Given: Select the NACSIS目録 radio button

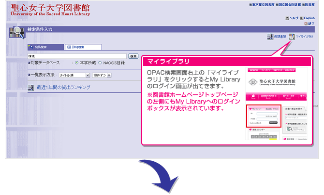Looking at the screenshot, I should point(100,63).
